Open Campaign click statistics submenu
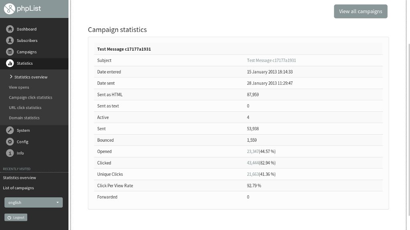The height and width of the screenshot is (230, 410). click(30, 97)
